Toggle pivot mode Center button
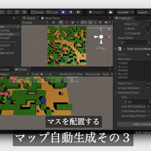This screenshot has height=151, width=151. 37,12
